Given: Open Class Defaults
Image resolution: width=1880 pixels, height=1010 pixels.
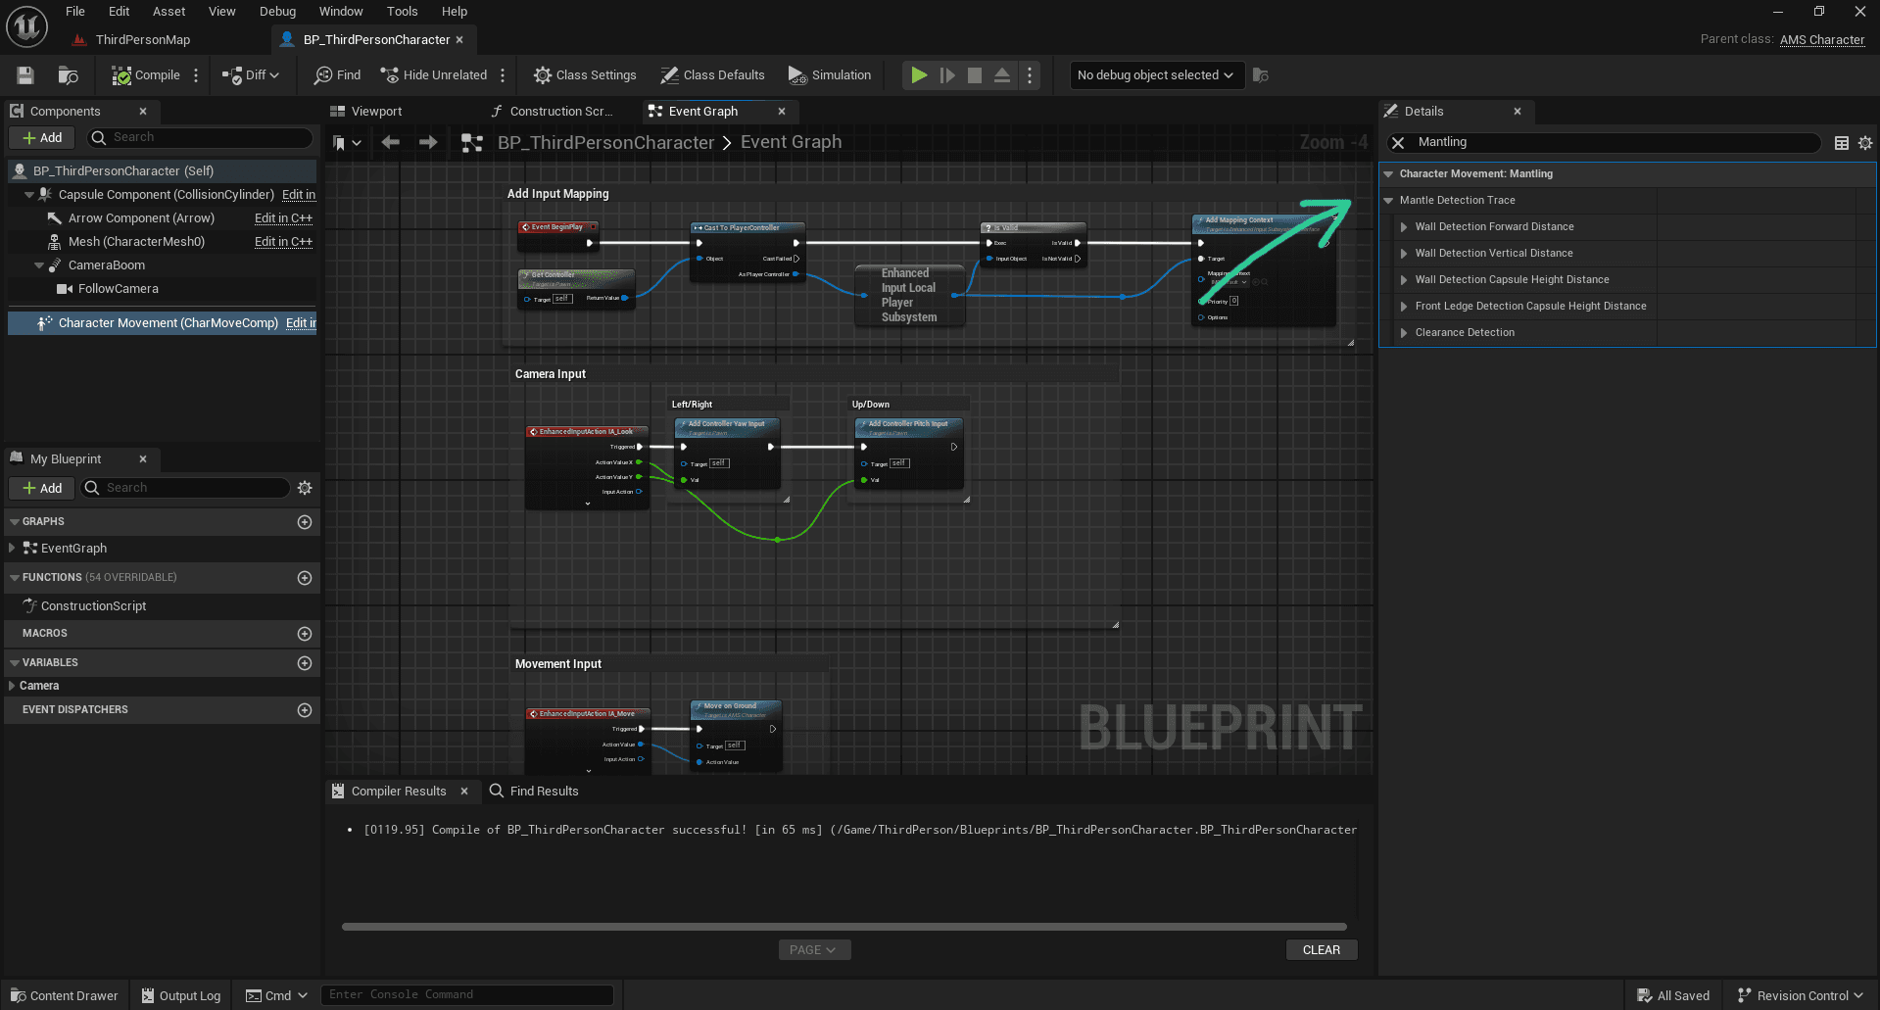Looking at the screenshot, I should click(712, 75).
